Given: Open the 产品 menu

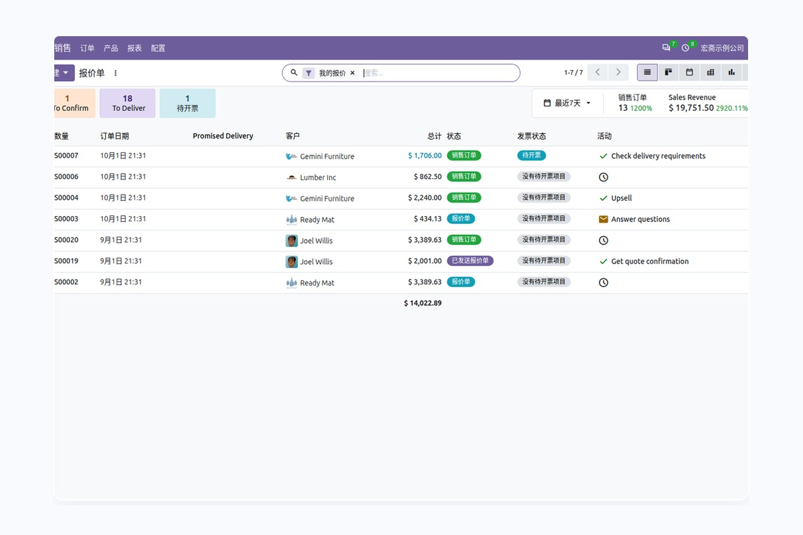Looking at the screenshot, I should pyautogui.click(x=111, y=48).
